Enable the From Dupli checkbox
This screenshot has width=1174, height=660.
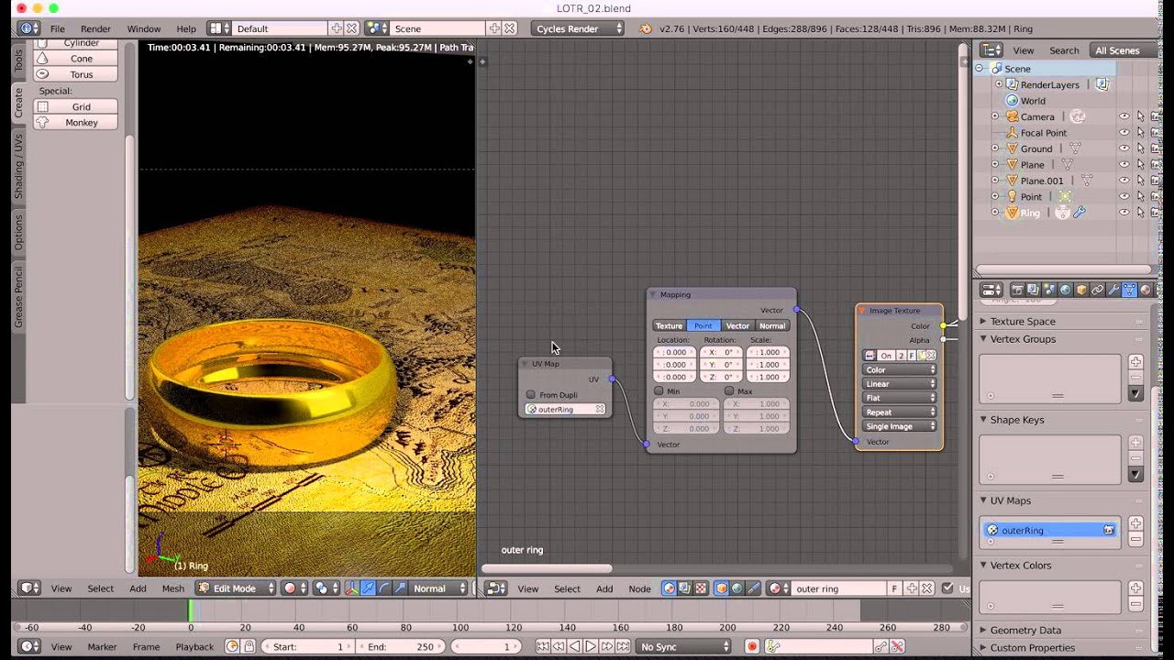[530, 395]
